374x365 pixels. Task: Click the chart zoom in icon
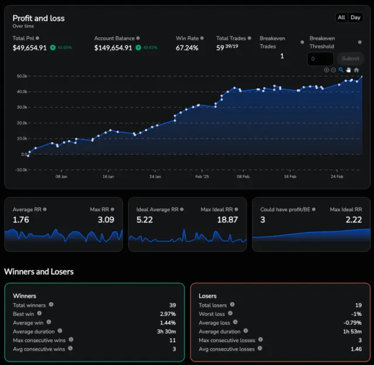pyautogui.click(x=327, y=70)
